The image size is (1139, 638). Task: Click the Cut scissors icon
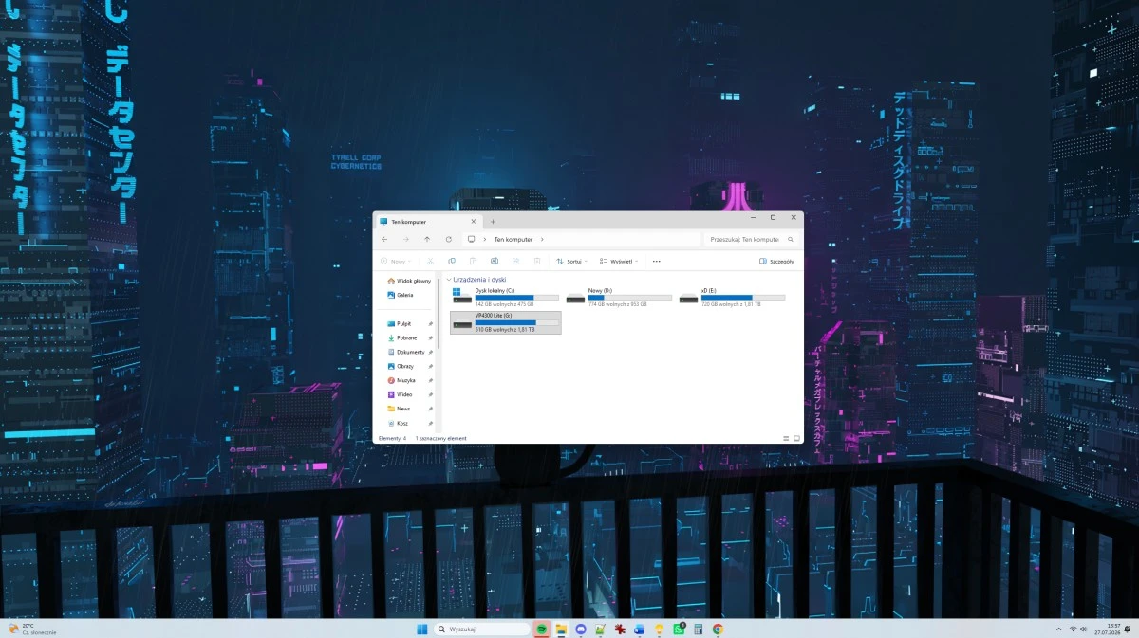tap(430, 261)
